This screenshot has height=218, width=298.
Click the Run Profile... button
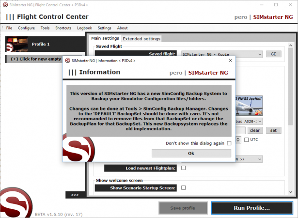coord(252,208)
